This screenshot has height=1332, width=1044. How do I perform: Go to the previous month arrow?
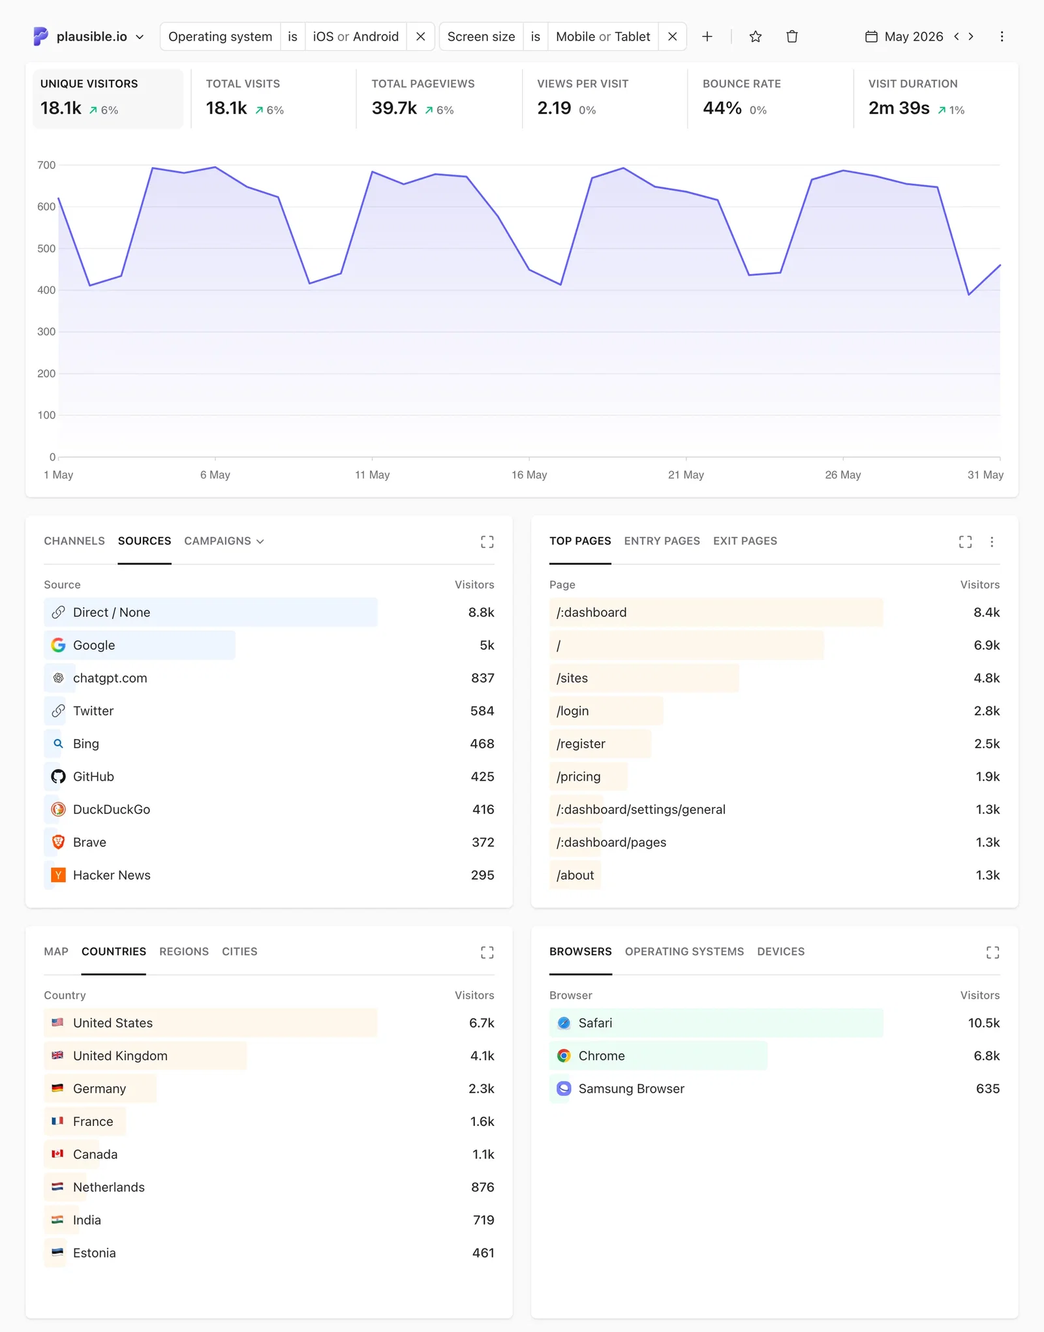(x=957, y=37)
